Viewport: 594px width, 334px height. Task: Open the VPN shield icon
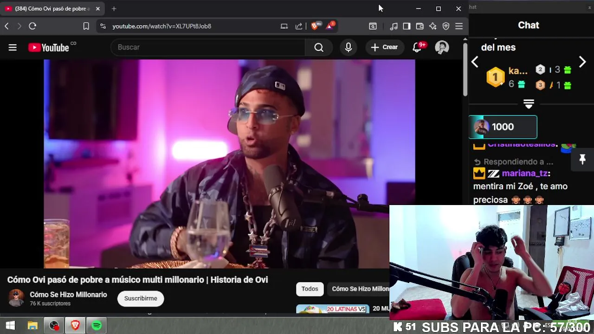pos(446,26)
